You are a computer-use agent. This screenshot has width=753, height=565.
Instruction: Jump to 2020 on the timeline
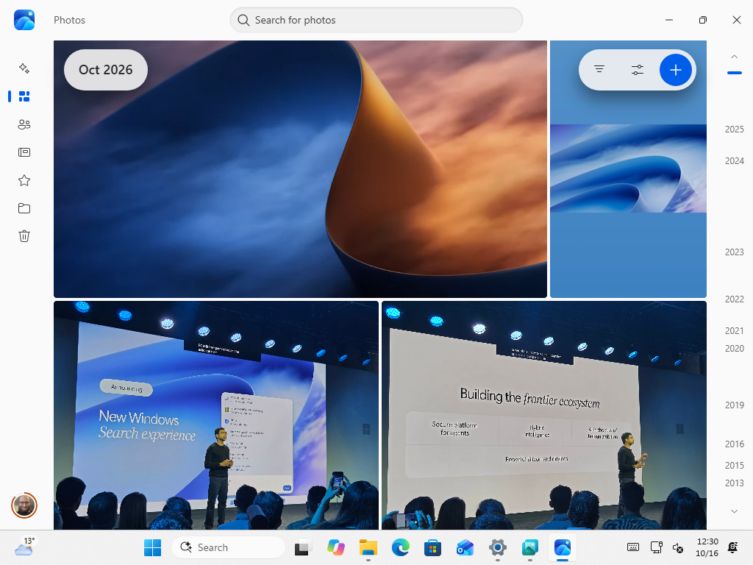point(735,348)
